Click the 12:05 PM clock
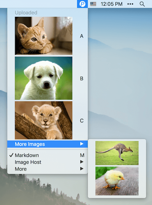 pyautogui.click(x=112, y=4)
